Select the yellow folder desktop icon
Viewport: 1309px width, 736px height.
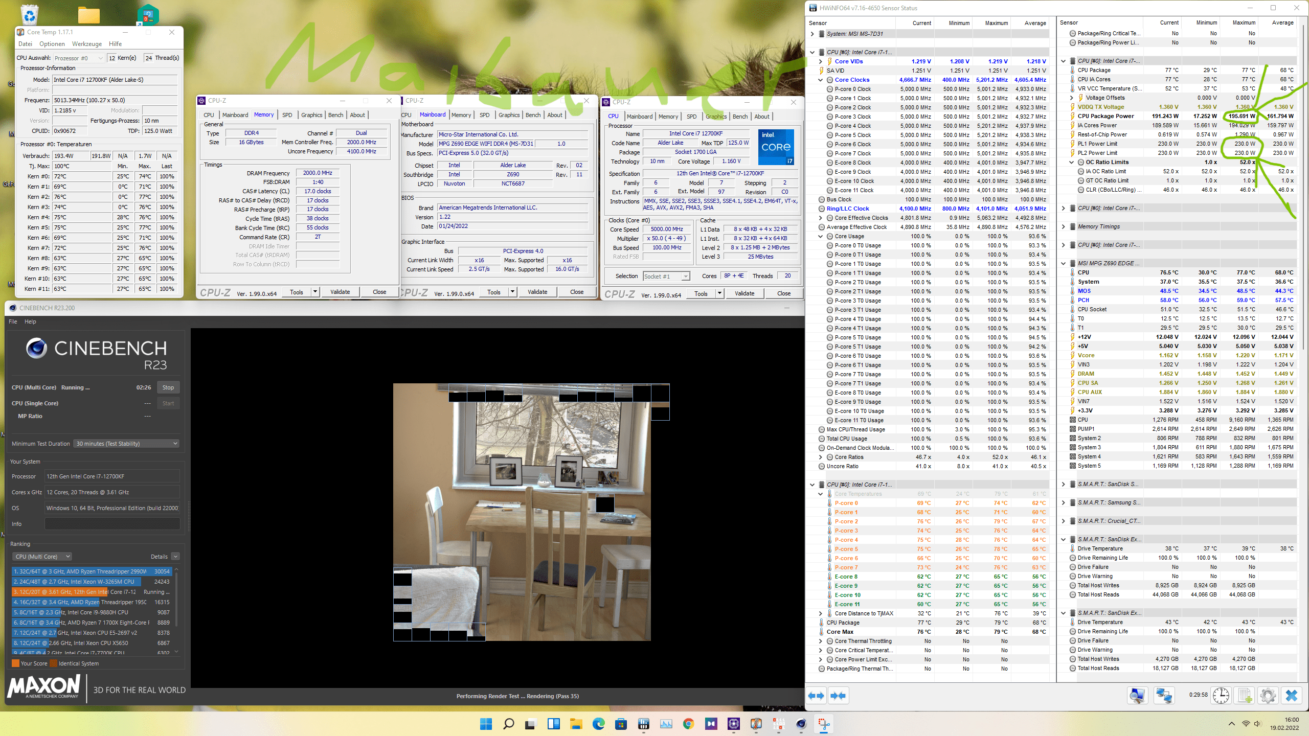(89, 15)
